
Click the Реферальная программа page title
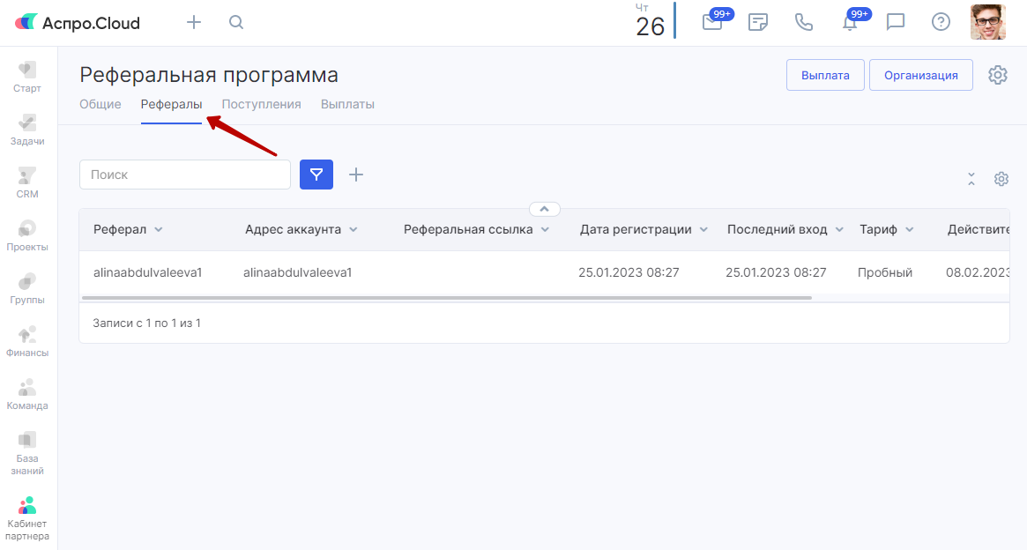(209, 75)
